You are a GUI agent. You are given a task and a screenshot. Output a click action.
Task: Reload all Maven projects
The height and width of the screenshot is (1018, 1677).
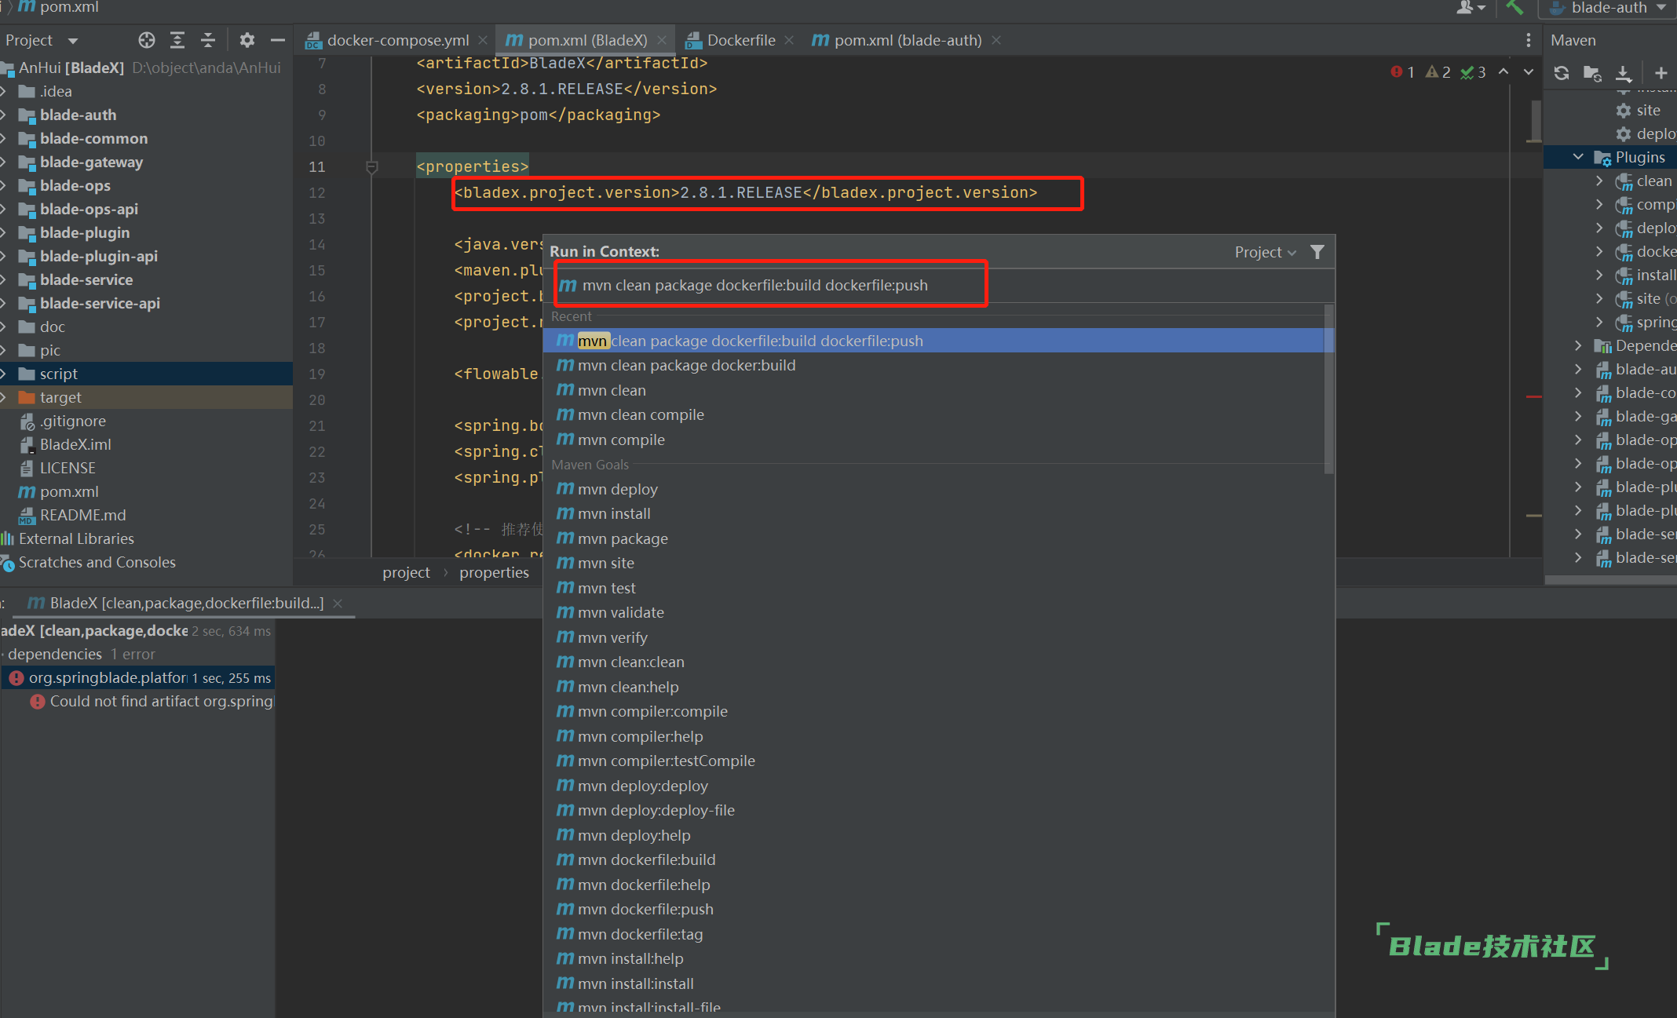click(x=1562, y=73)
